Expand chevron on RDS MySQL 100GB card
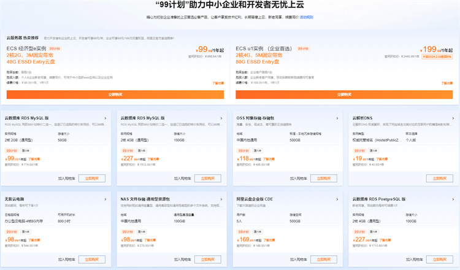This screenshot has height=270, width=460. [x=221, y=118]
